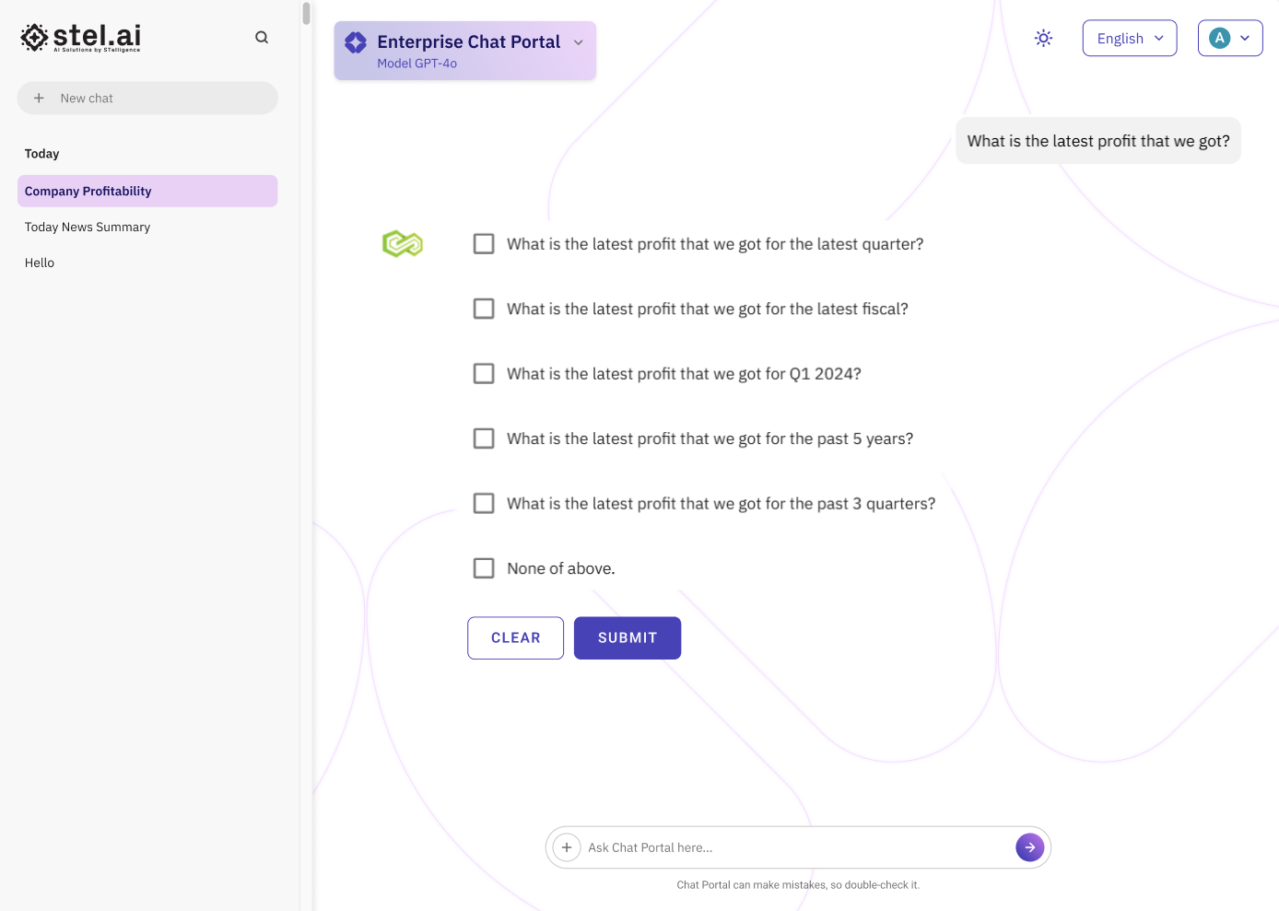Click the user avatar "A" icon
Image resolution: width=1279 pixels, height=911 pixels.
(x=1219, y=38)
